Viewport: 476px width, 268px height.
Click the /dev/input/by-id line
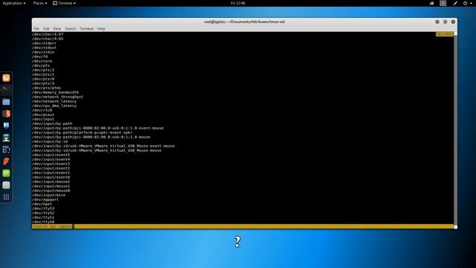pyautogui.click(x=50, y=141)
